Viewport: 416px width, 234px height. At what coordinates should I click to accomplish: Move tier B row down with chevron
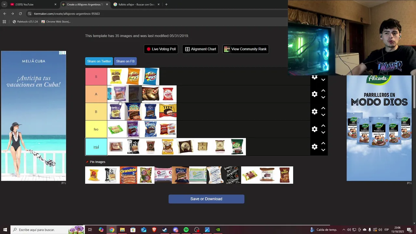(x=323, y=115)
